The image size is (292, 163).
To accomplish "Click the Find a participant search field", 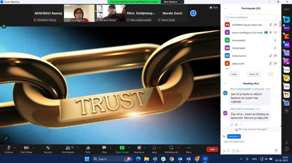I will tap(251, 17).
